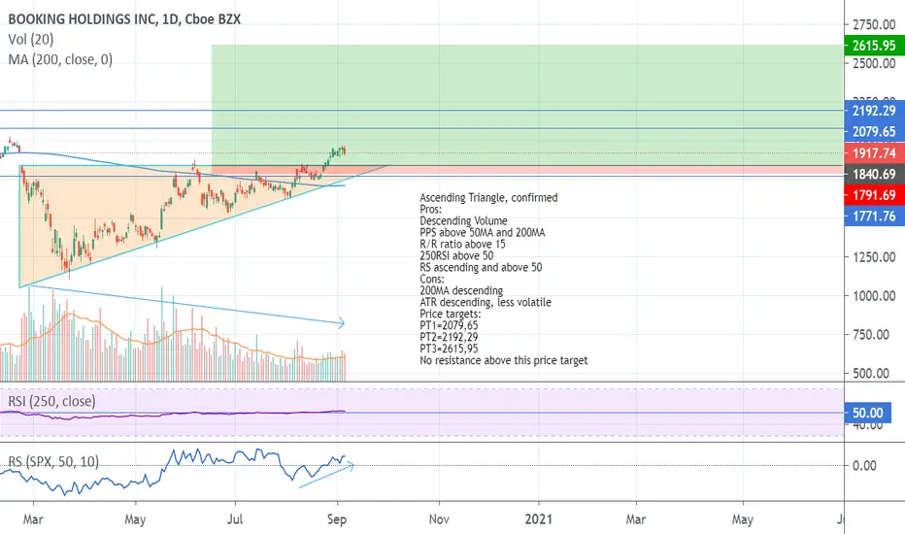
Task: Click the RSI (250, close) indicator label
Action: coord(51,401)
